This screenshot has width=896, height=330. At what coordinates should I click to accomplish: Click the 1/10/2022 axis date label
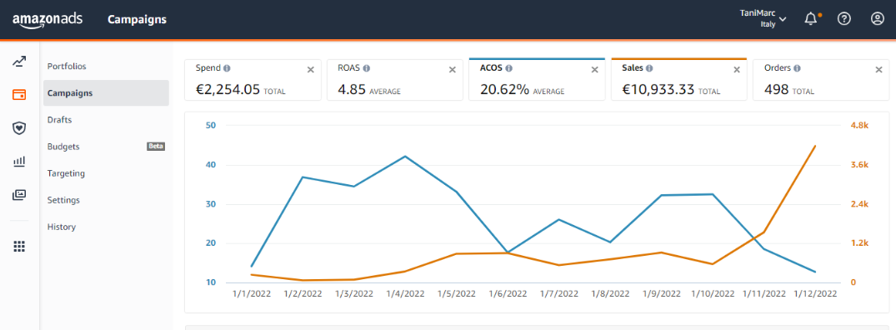[x=713, y=293]
